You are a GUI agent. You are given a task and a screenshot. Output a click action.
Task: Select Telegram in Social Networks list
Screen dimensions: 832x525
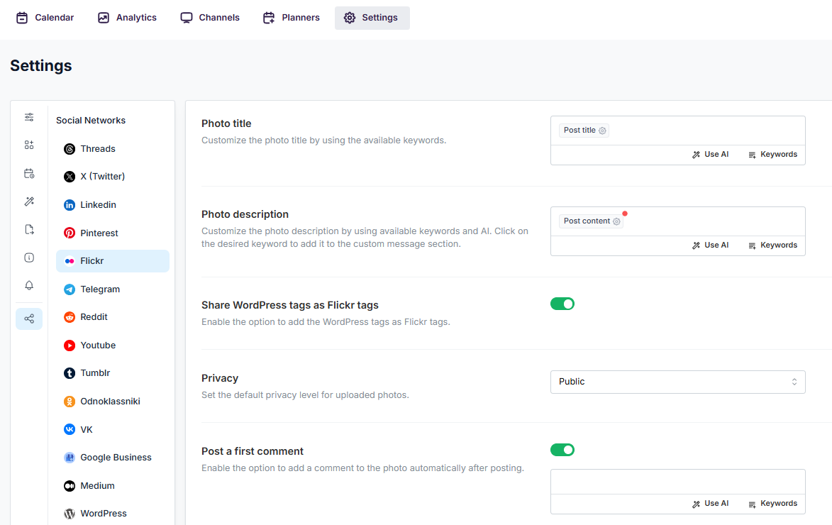(x=100, y=289)
